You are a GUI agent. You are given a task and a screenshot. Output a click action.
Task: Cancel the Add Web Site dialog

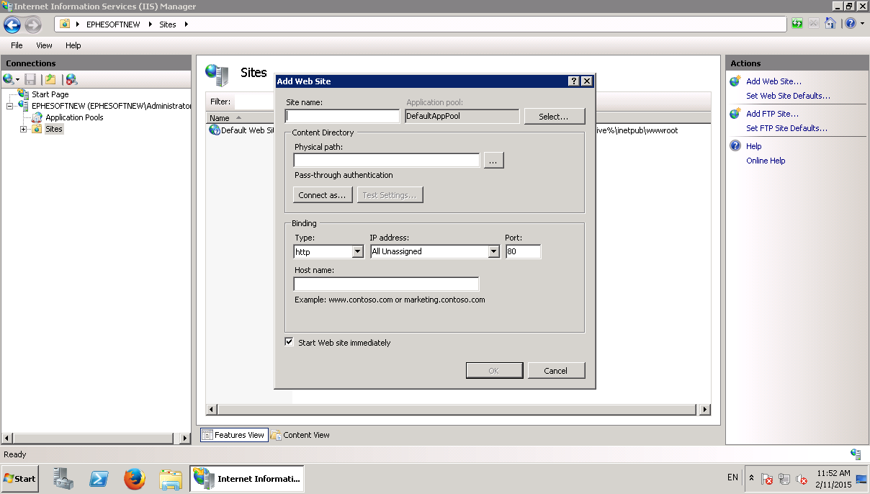(556, 371)
